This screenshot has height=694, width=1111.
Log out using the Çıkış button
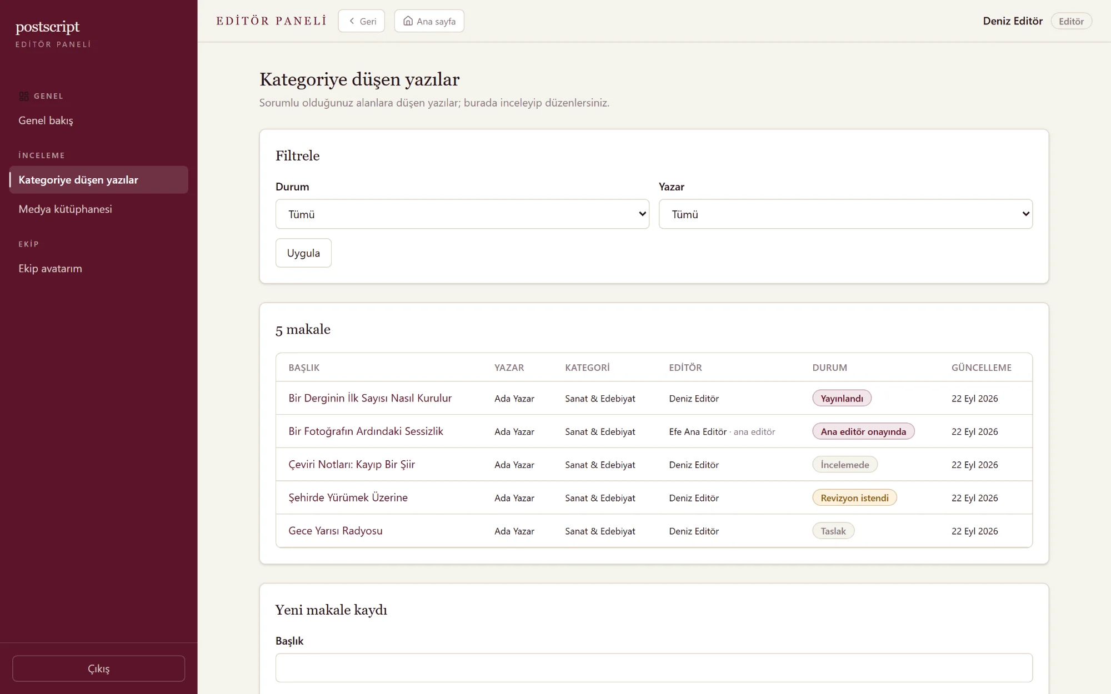click(98, 668)
